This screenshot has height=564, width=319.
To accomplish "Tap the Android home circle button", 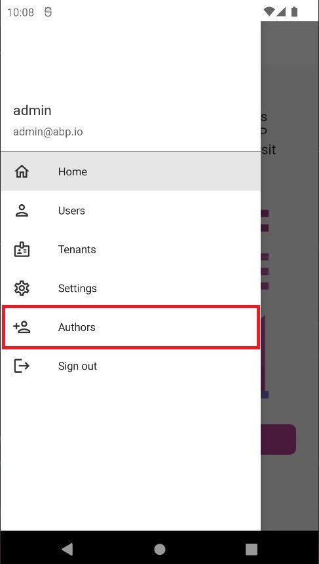I will pos(160,549).
